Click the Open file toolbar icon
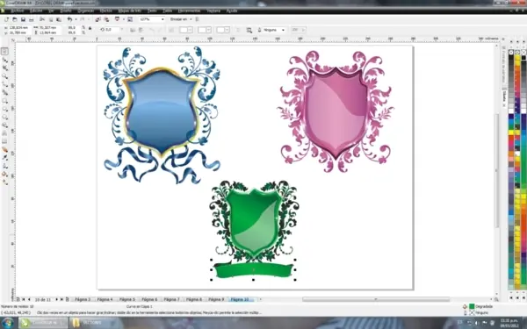Image resolution: width=527 pixels, height=329 pixels. [x=15, y=19]
